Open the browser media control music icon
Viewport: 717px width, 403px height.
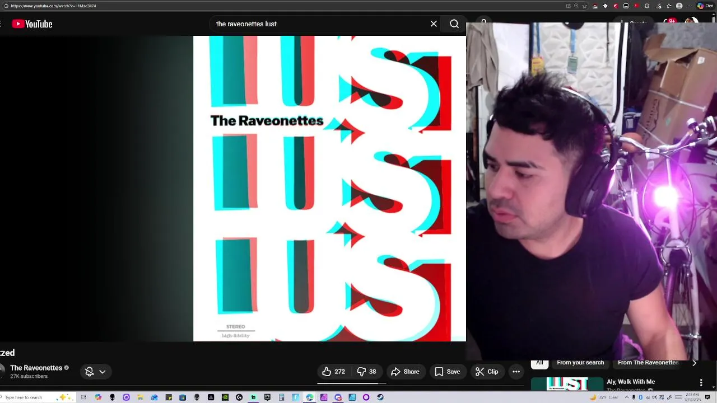tap(659, 6)
